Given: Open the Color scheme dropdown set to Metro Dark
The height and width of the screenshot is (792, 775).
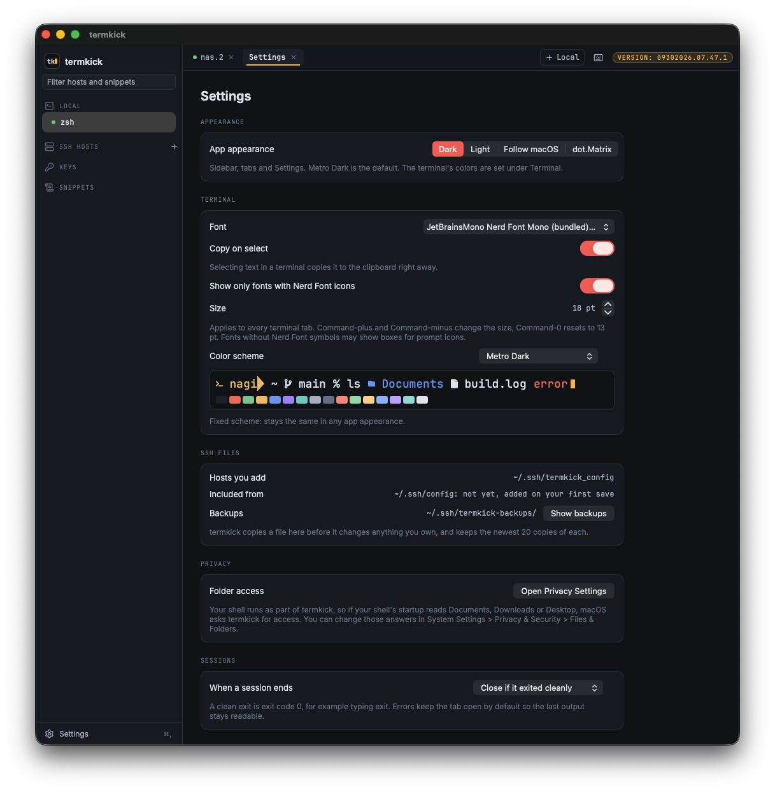Looking at the screenshot, I should pos(538,356).
